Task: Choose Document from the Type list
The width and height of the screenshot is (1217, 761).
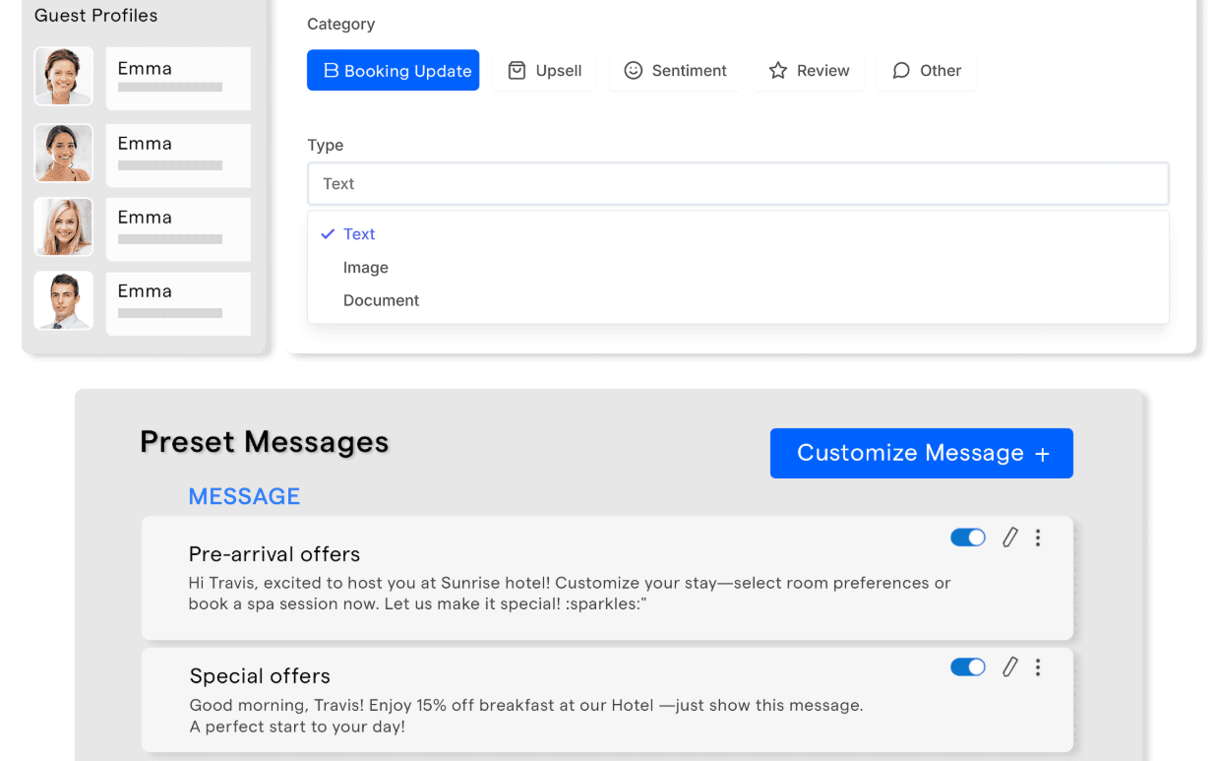Action: coord(381,300)
